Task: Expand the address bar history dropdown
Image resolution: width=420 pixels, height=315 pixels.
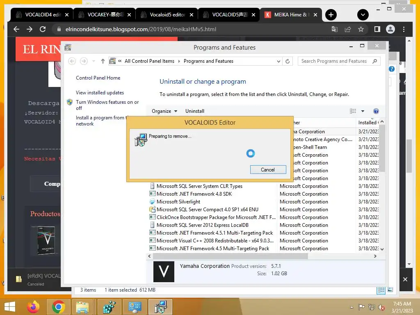Action: [278, 61]
